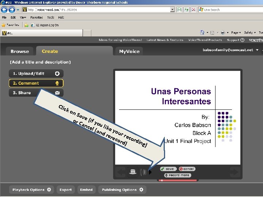The height and width of the screenshot is (197, 263).
Task: Click the Live Search box
Action: coord(230,10)
